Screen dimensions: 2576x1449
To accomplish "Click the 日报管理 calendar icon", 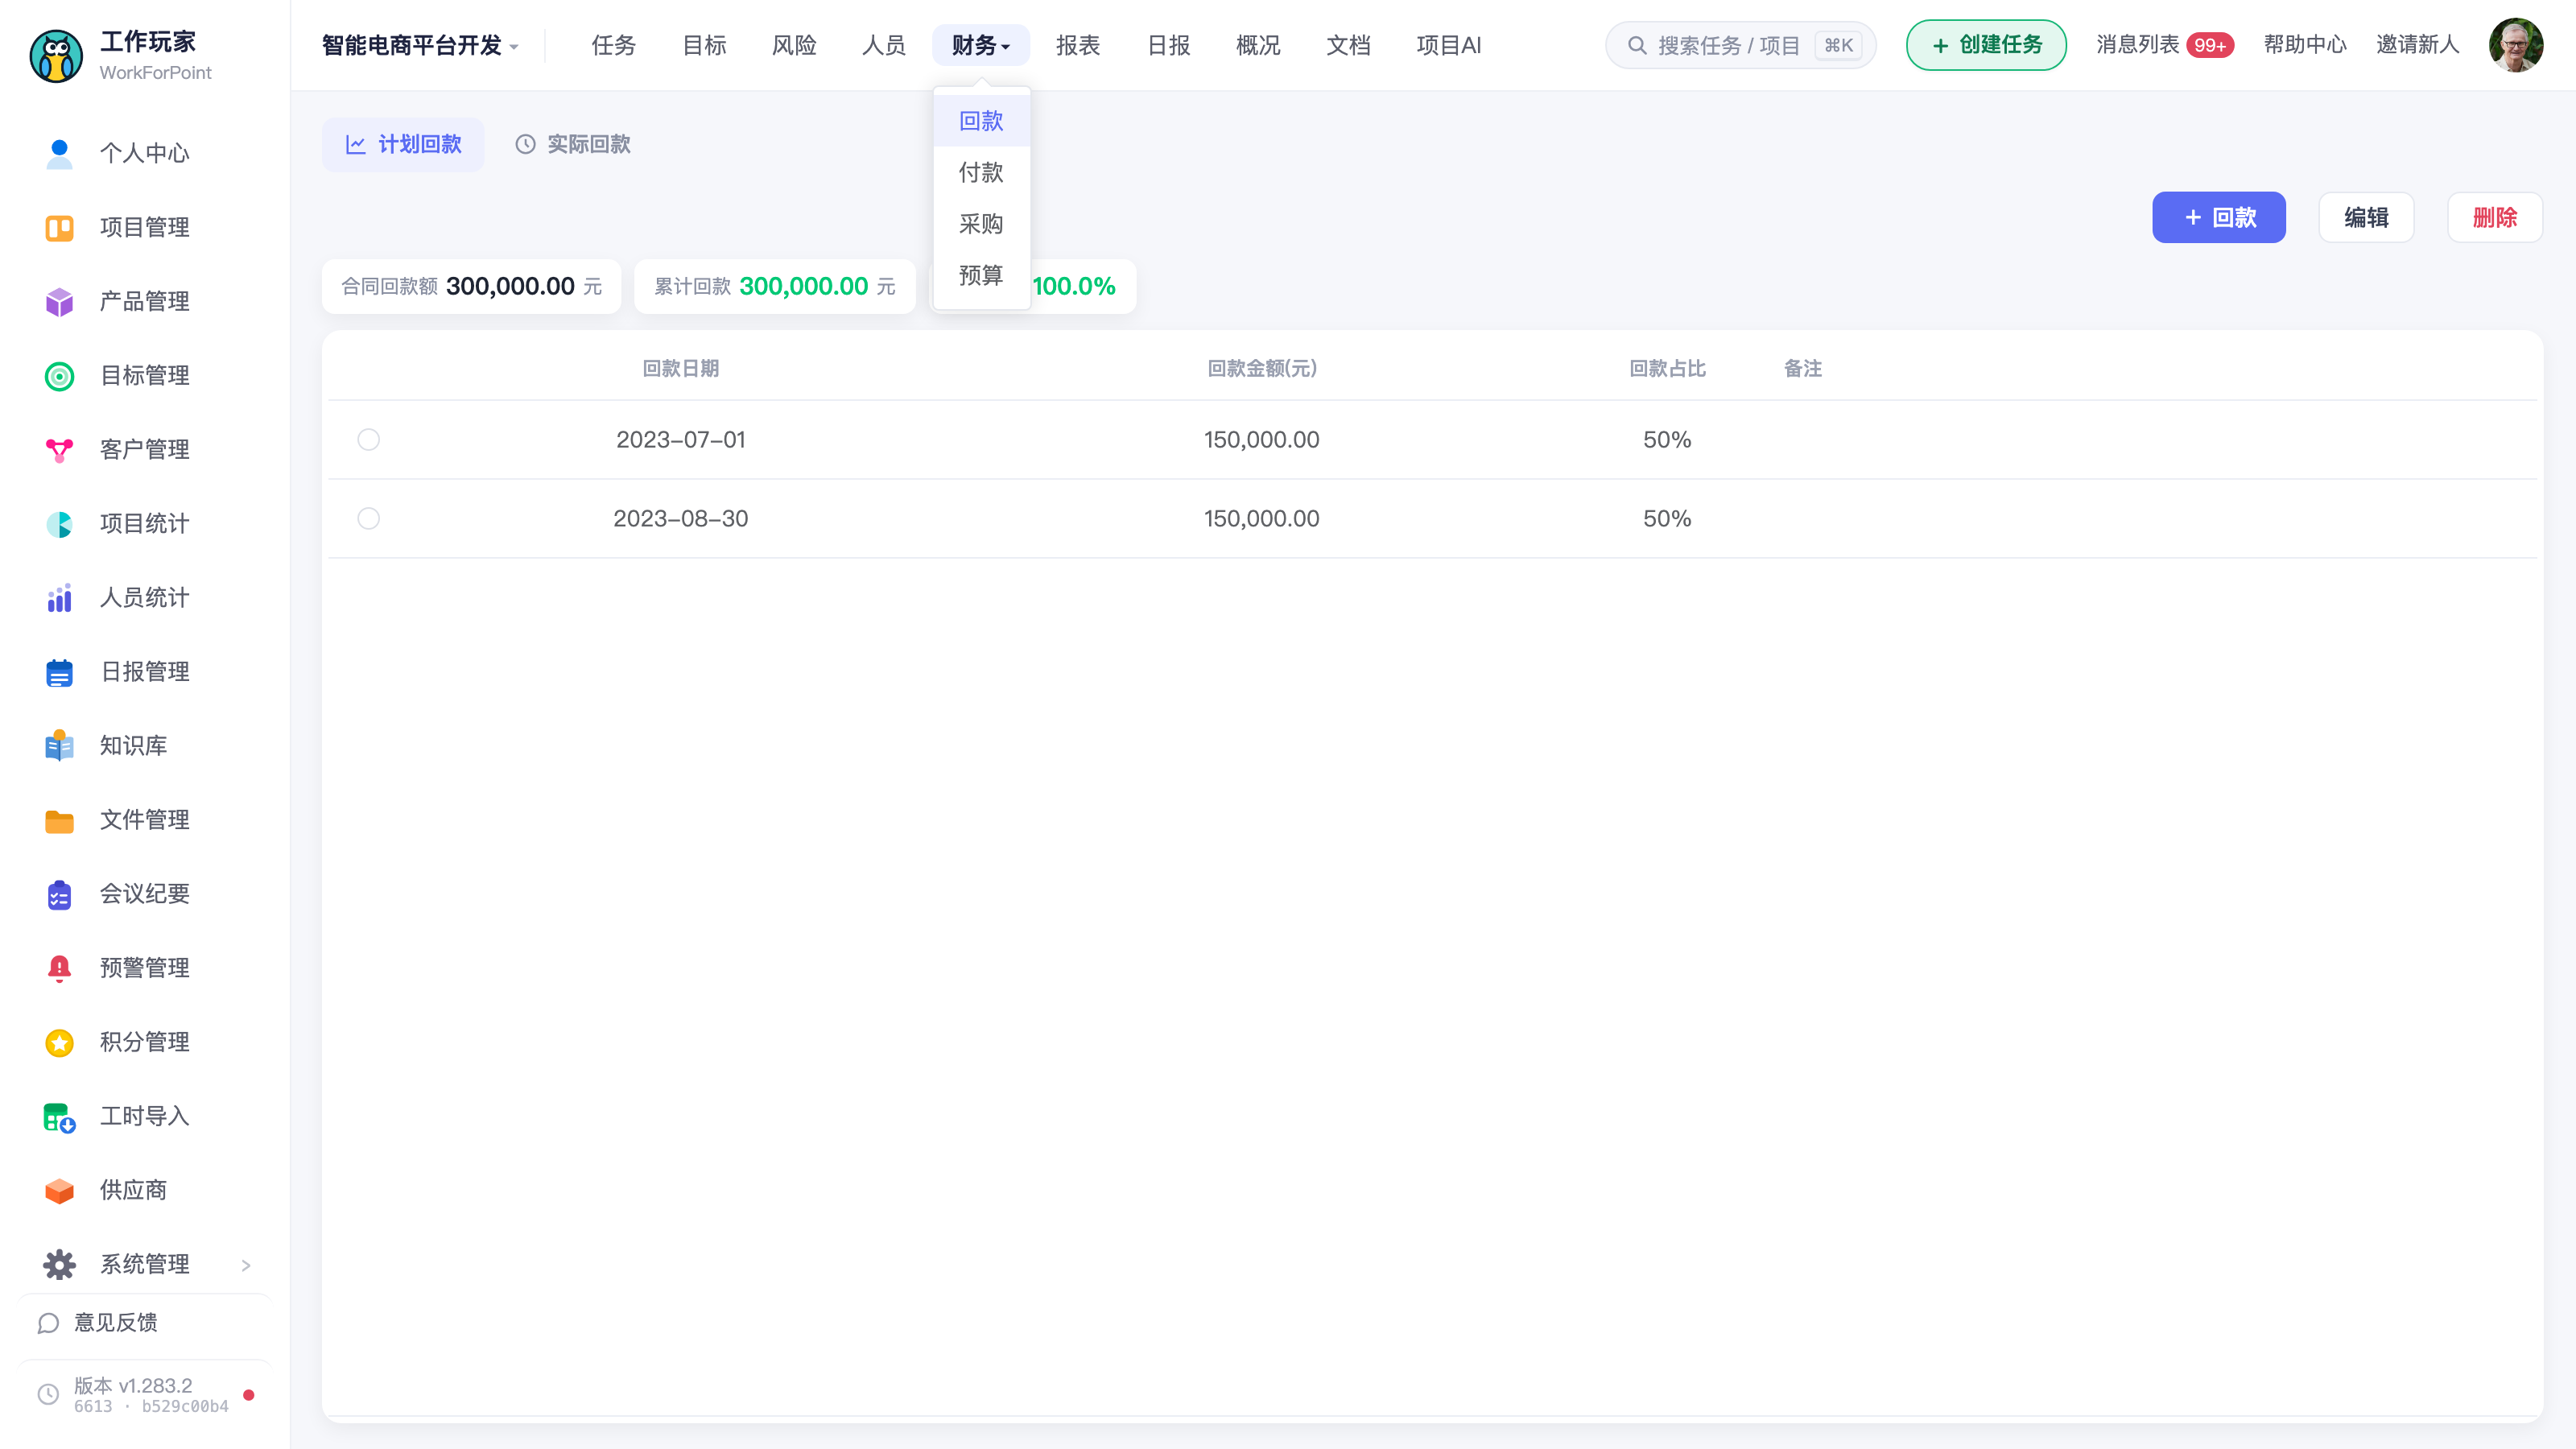I will pos(59,672).
